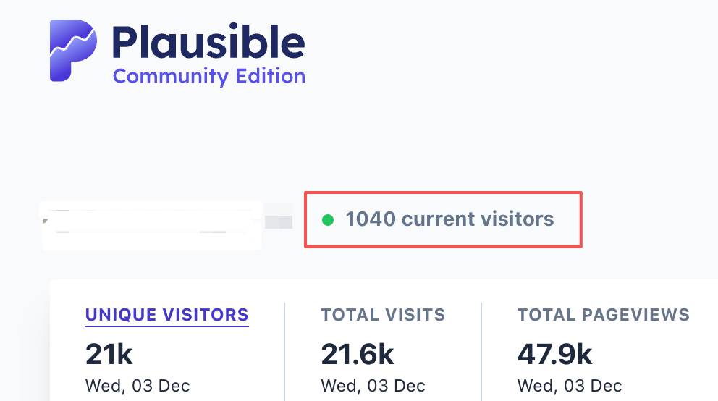The width and height of the screenshot is (718, 401).
Task: Open the 1040 current visitors realtime link
Action: pyautogui.click(x=443, y=219)
